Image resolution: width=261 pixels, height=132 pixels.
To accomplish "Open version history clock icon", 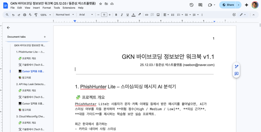I will [192, 5].
